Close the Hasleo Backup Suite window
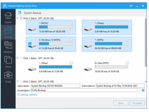 [x=143, y=6]
